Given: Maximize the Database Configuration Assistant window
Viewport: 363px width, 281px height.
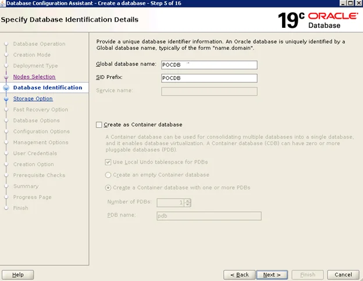Looking at the screenshot, I should (x=351, y=3).
